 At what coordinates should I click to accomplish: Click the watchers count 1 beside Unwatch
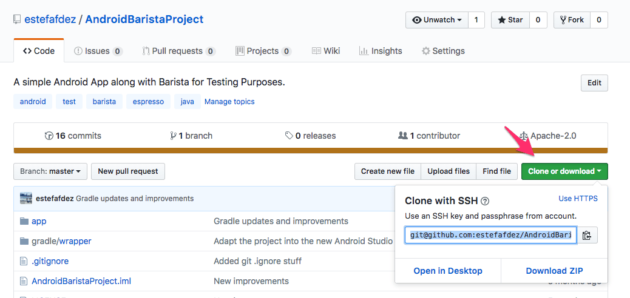[476, 20]
